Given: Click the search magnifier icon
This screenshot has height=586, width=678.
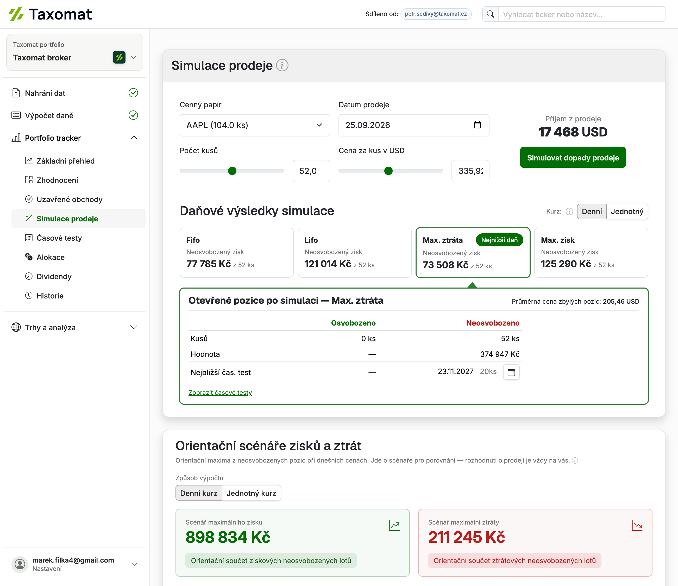Looking at the screenshot, I should [490, 14].
